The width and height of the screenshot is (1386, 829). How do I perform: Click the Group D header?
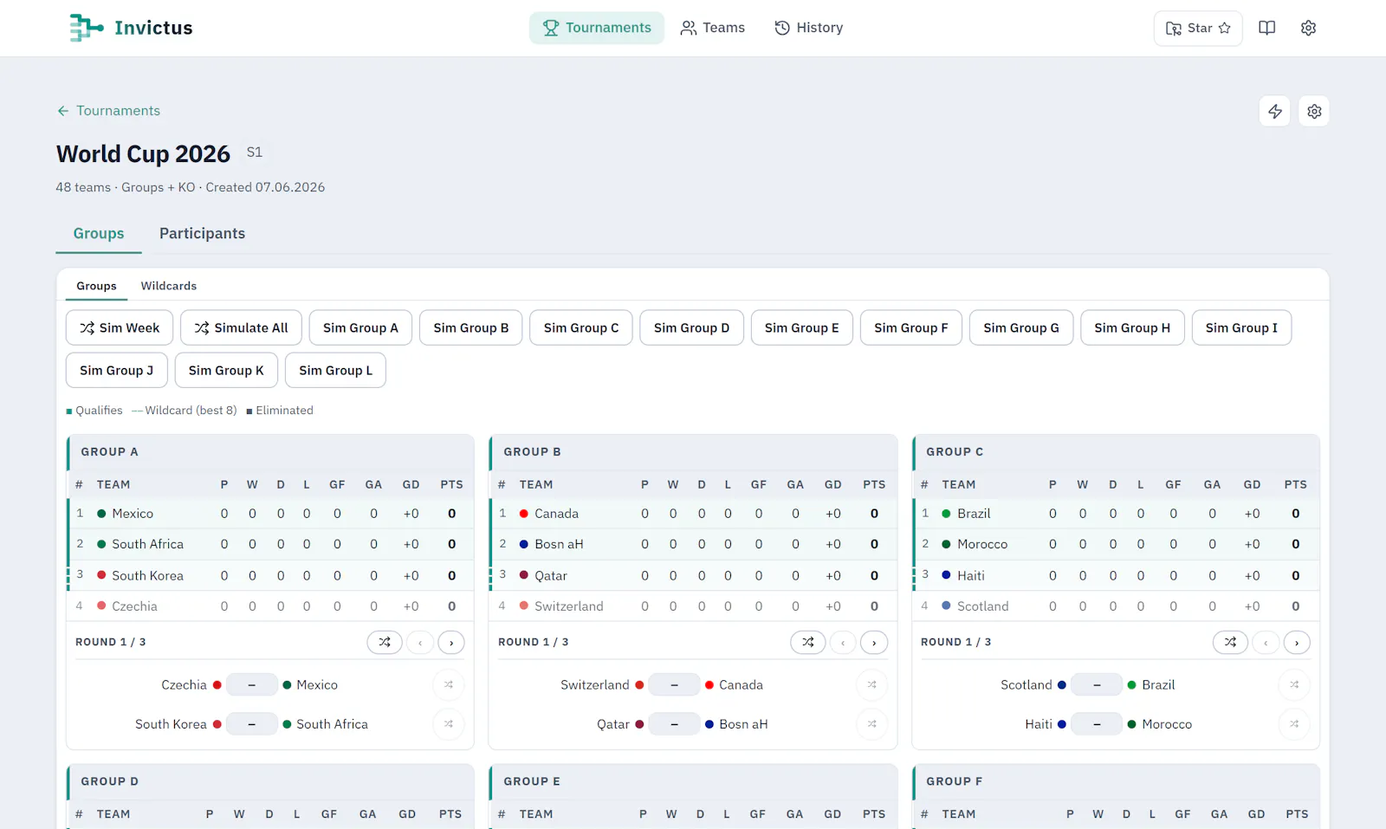270,781
